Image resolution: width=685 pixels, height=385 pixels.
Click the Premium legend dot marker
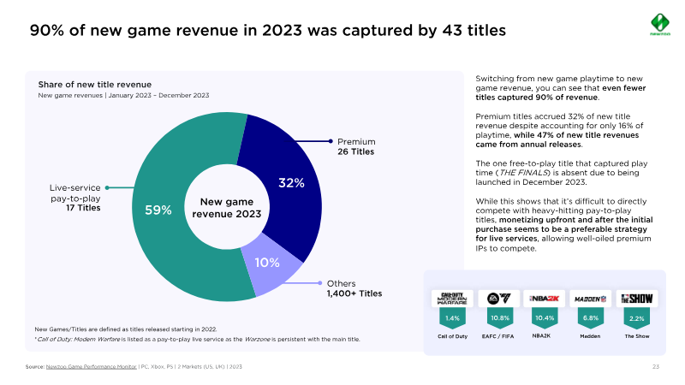click(331, 141)
